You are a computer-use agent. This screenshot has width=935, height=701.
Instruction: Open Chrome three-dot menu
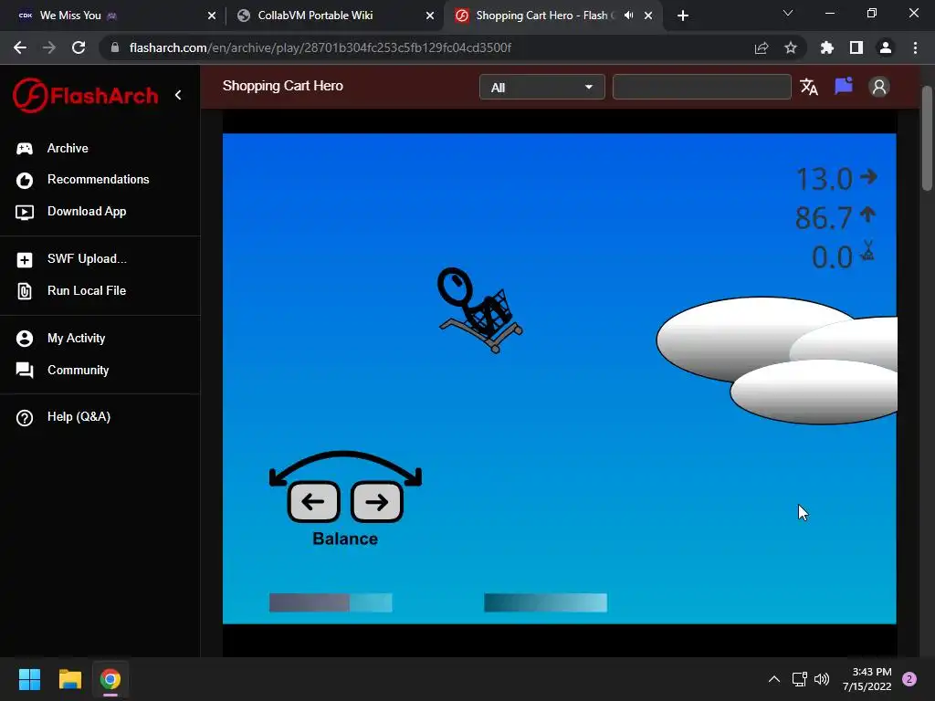pos(915,47)
